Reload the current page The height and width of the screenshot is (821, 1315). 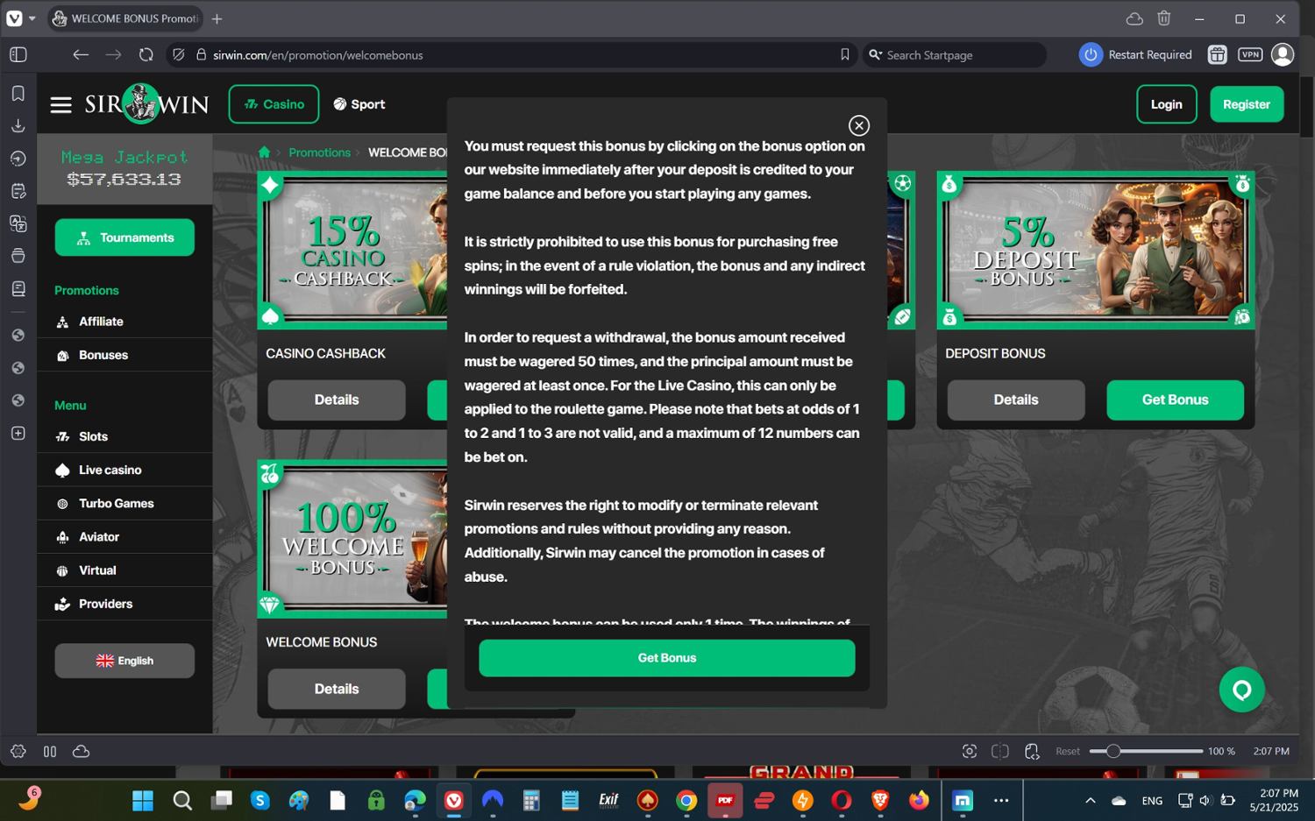146,54
